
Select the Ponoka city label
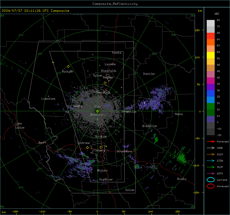[117, 53]
